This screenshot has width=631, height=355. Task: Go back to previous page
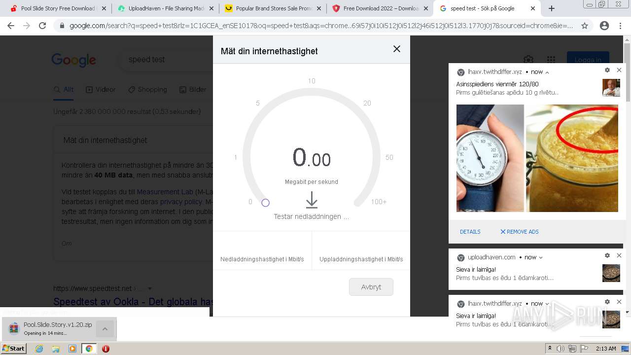pyautogui.click(x=11, y=26)
